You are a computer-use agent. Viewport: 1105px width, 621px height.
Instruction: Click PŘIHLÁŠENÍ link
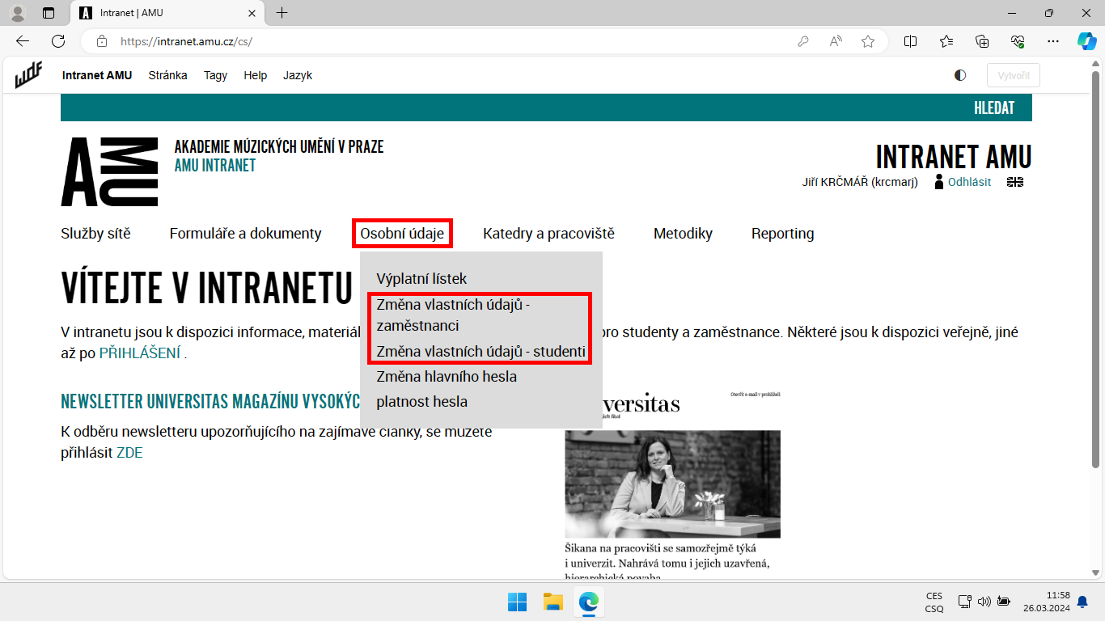click(x=139, y=353)
